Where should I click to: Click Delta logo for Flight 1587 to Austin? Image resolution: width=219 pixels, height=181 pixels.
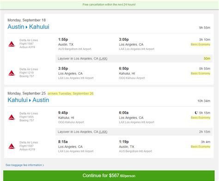[x=12, y=146]
